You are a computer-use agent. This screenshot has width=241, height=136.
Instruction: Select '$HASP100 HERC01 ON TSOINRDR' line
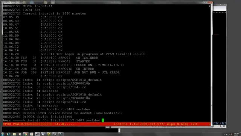pyautogui.click(x=50, y=58)
